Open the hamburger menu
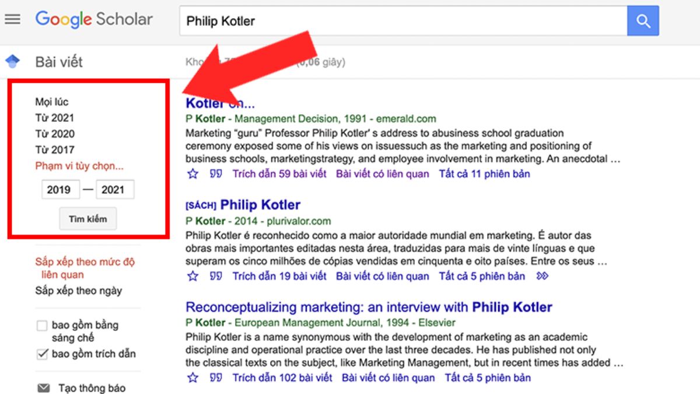Image resolution: width=700 pixels, height=394 pixels. click(12, 19)
